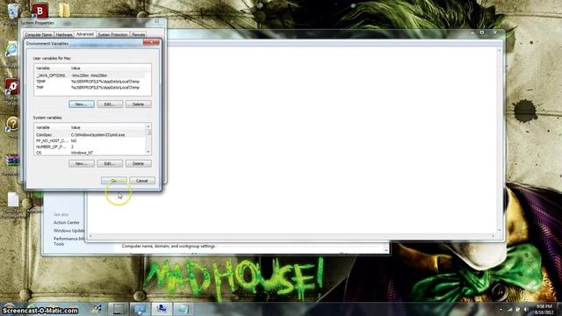Open the red shield shortcut on the desktop

(11, 87)
